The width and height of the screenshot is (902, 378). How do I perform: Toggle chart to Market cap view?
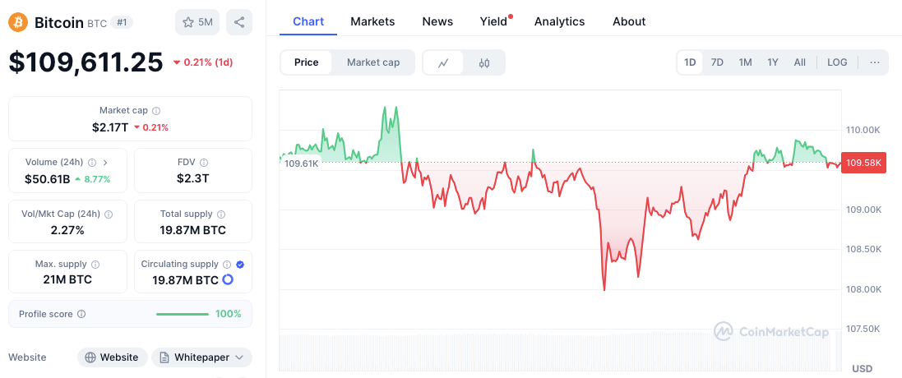click(373, 62)
